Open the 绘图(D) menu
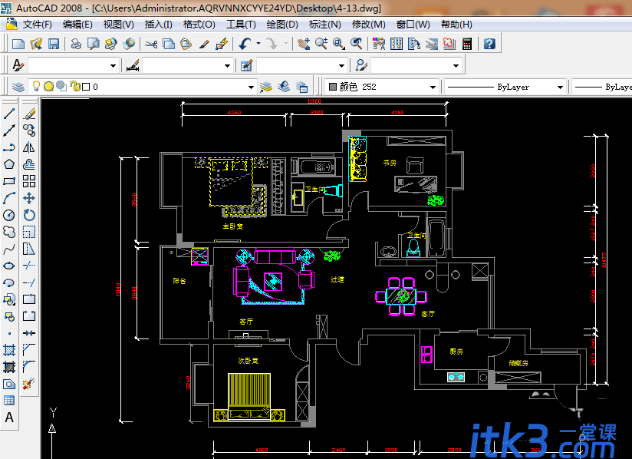 coord(282,25)
